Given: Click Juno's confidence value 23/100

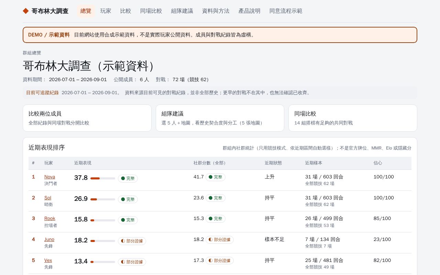Looking at the screenshot, I should [x=382, y=239].
